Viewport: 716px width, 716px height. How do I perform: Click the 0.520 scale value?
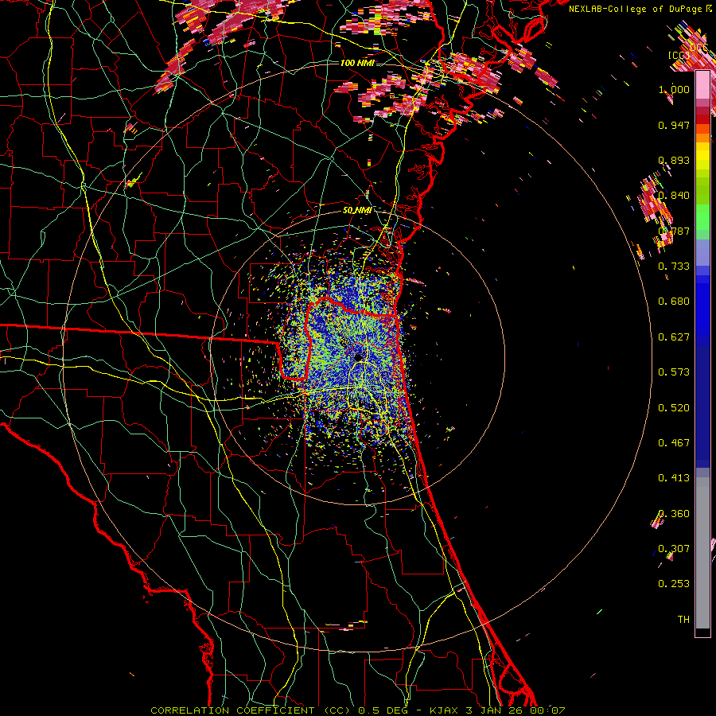(674, 408)
